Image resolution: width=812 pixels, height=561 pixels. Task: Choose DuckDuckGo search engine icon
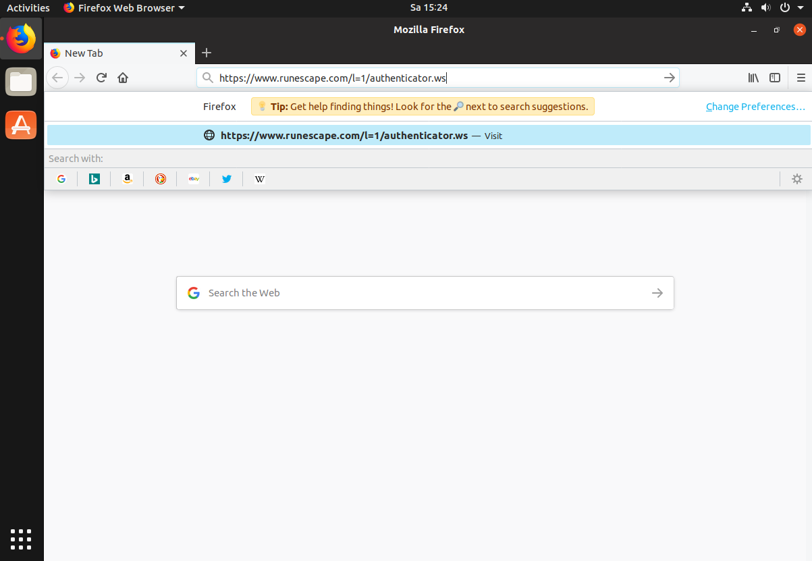coord(160,179)
